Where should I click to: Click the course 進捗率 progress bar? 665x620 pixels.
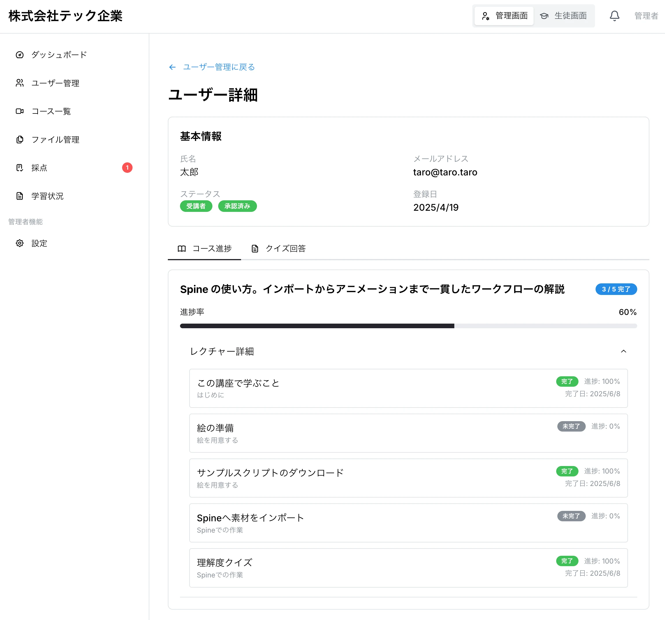408,326
